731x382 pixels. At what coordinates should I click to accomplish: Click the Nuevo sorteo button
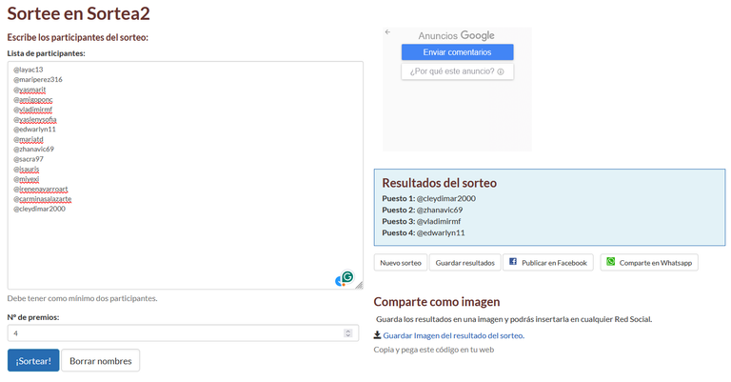coord(401,263)
